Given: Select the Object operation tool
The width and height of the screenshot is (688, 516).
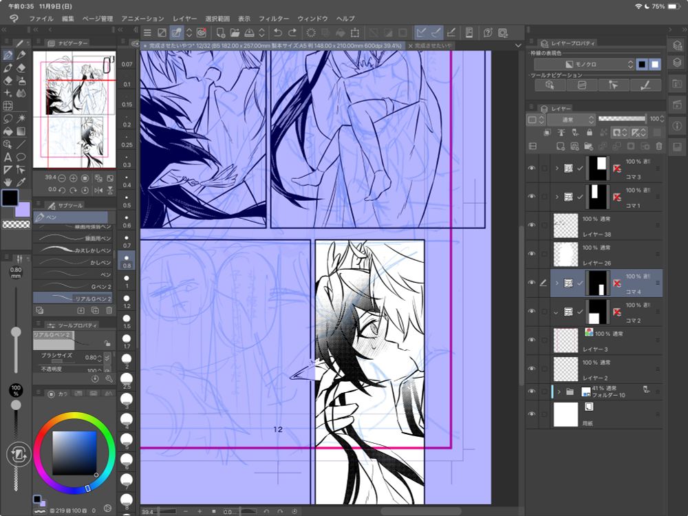Looking at the screenshot, I should pos(8,144).
